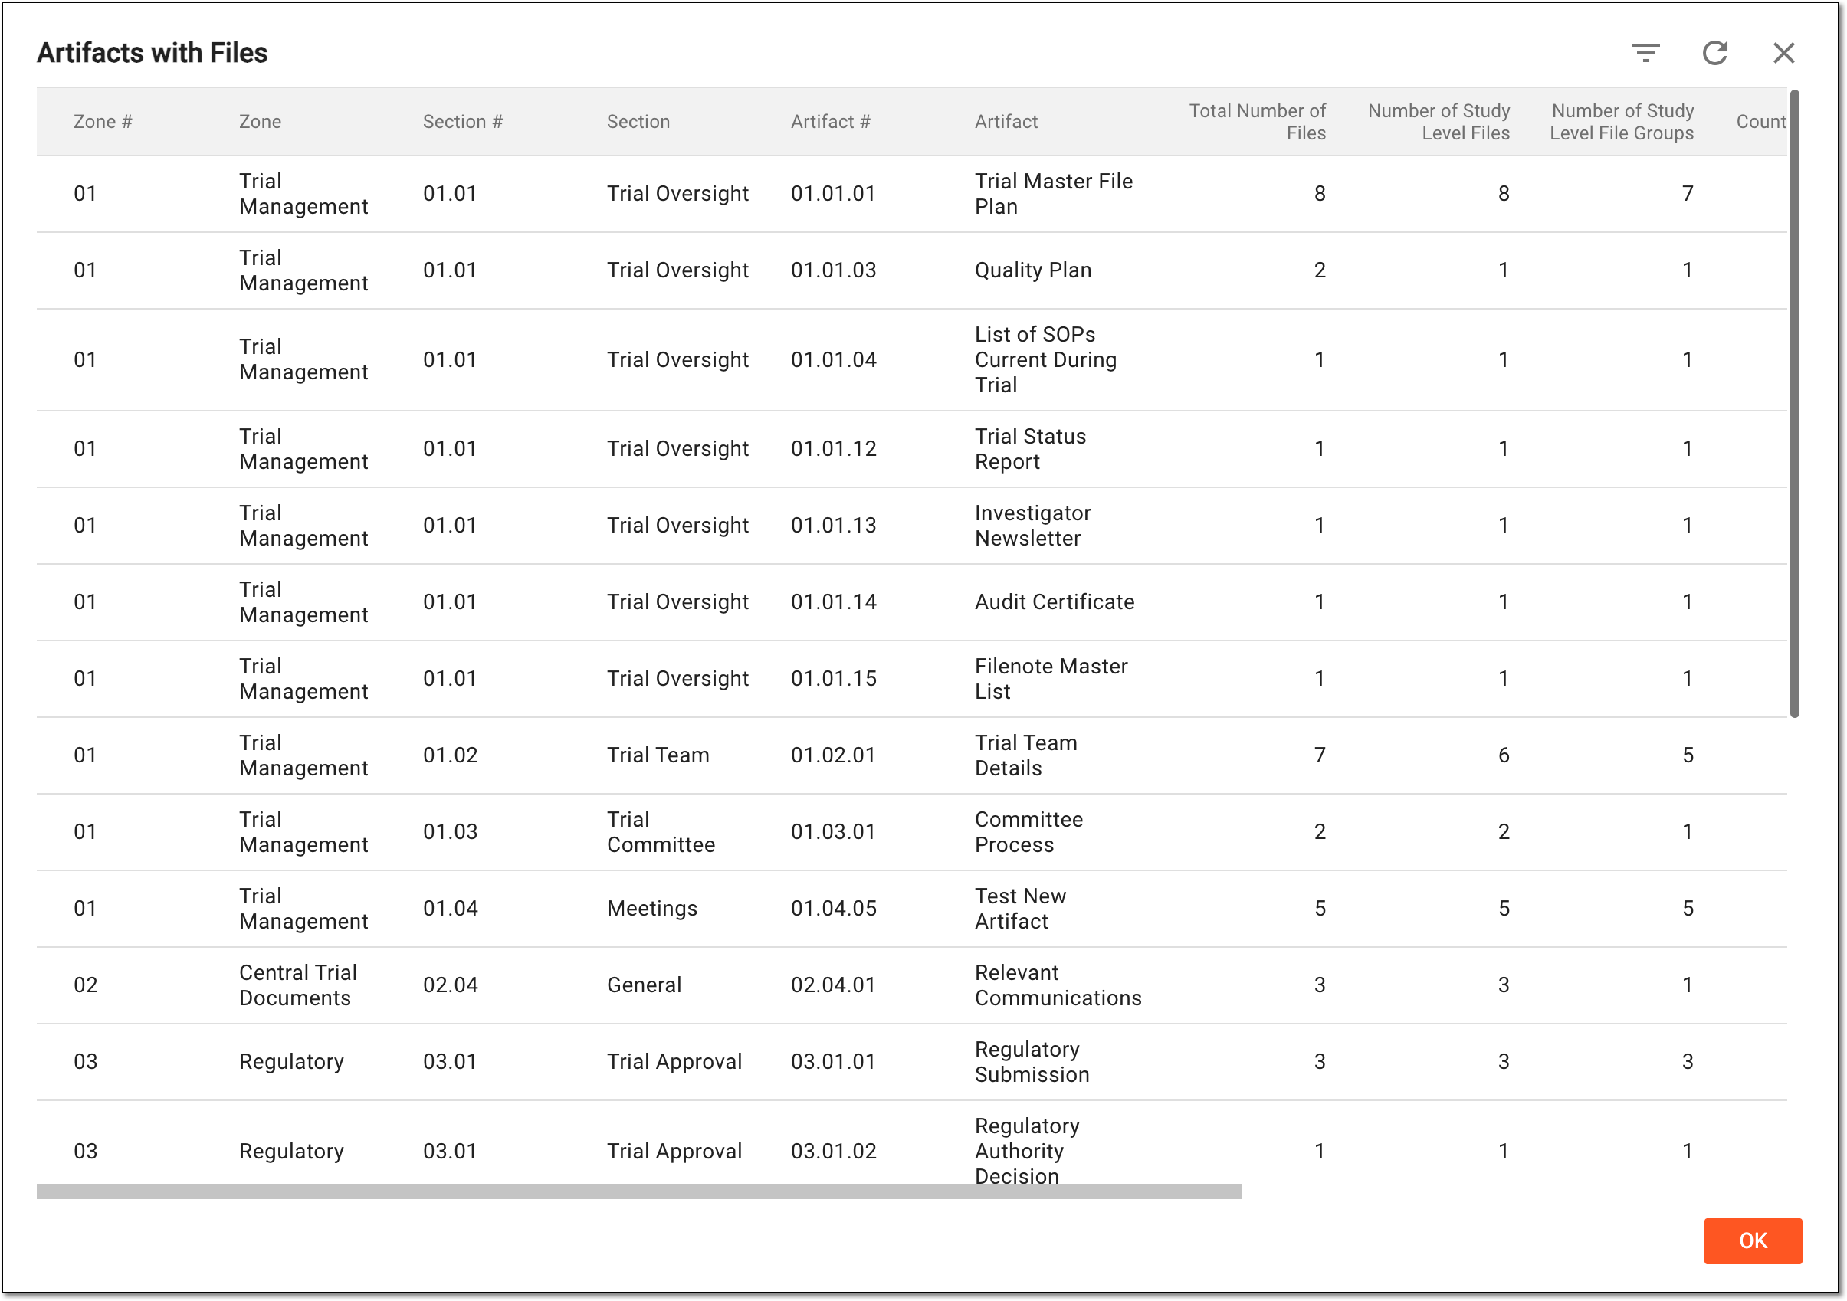This screenshot has width=1847, height=1301.
Task: Select the Relevant Communications cell
Action: (x=1058, y=985)
